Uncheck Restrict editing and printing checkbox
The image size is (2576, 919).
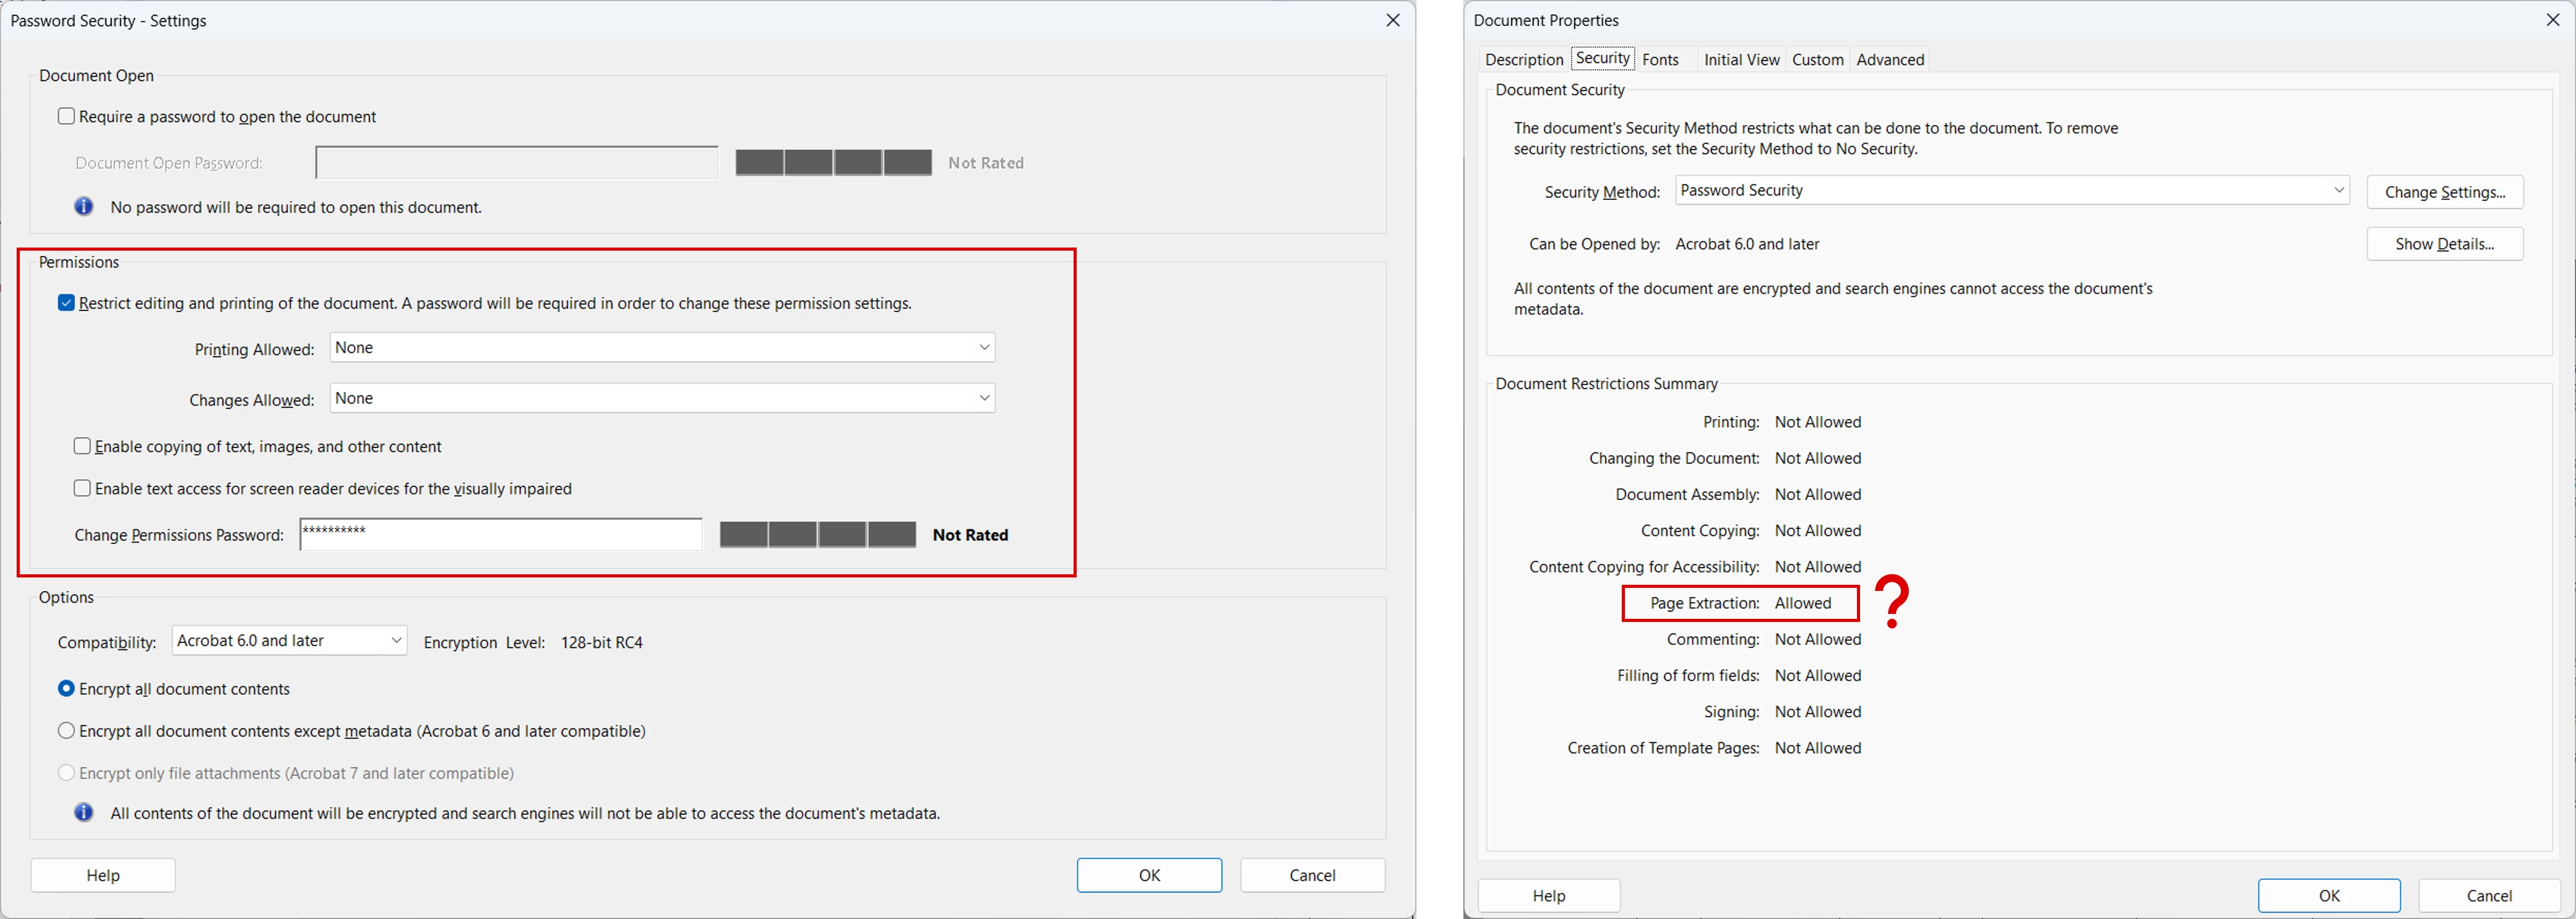point(67,303)
